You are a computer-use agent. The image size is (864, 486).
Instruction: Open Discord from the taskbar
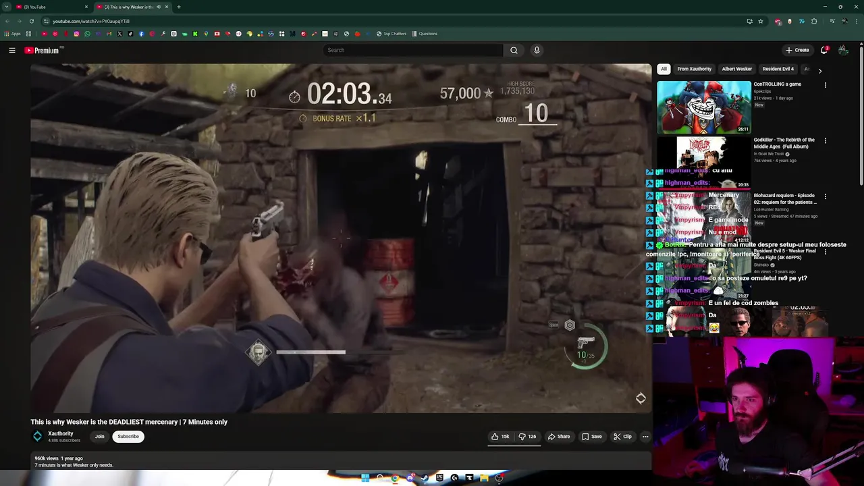tap(410, 478)
